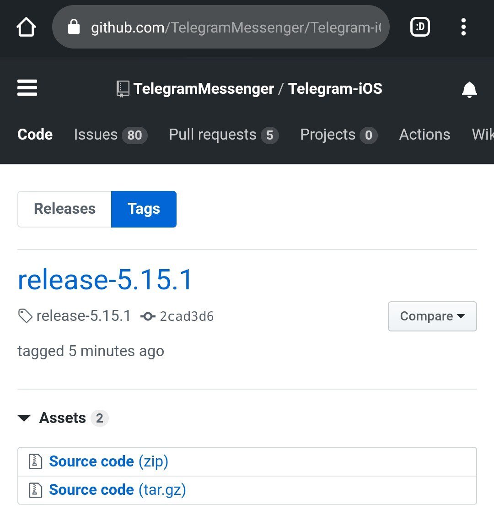
Task: Open the Compare dropdown
Action: tap(432, 316)
